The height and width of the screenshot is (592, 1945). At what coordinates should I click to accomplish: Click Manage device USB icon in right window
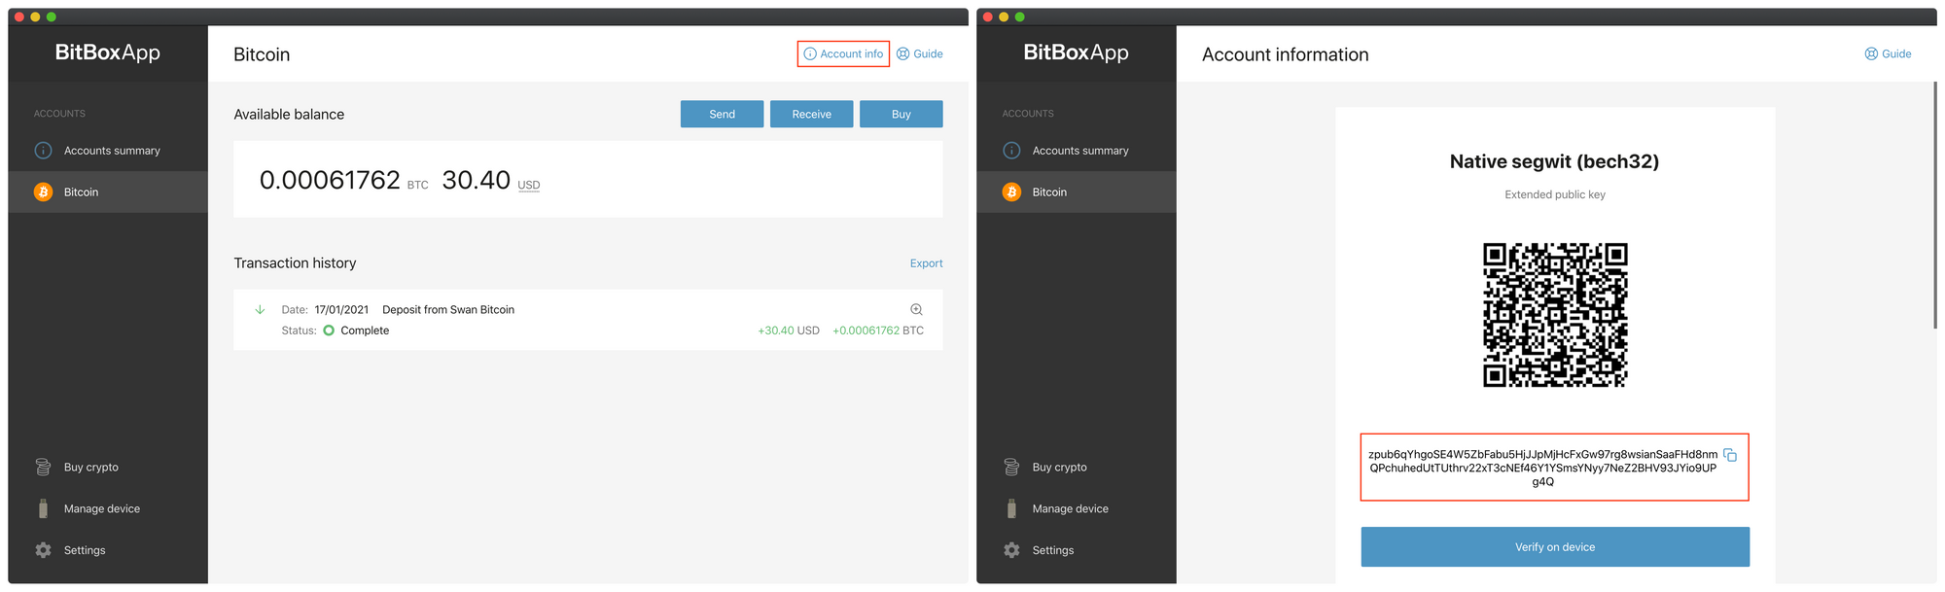pos(1011,508)
